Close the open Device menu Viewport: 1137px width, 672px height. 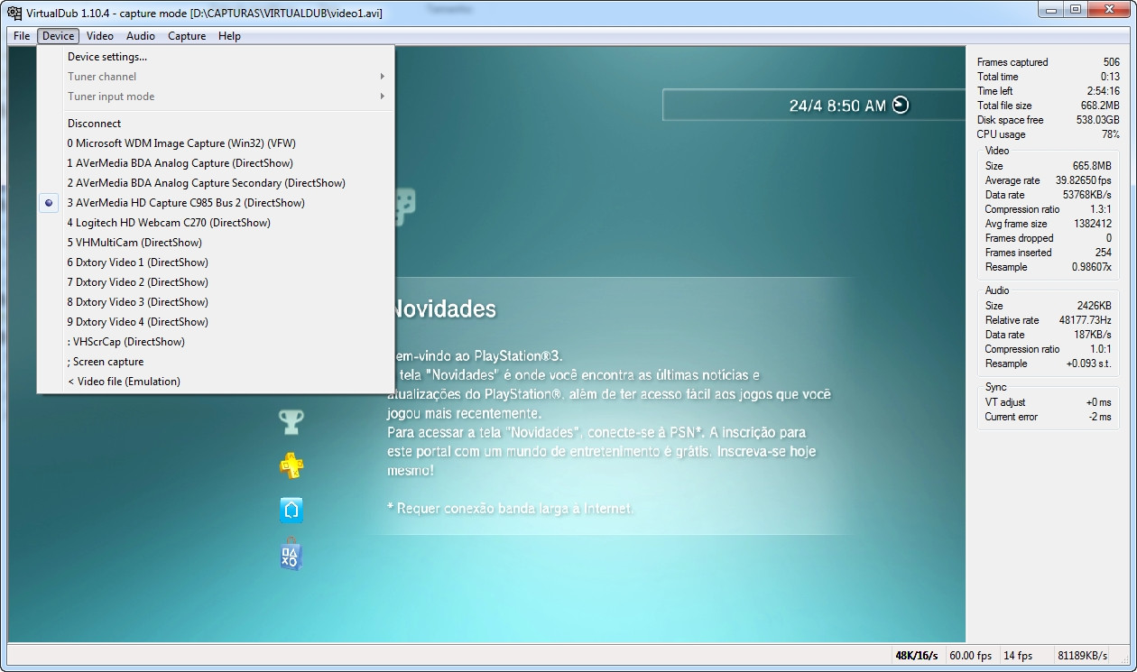[59, 36]
